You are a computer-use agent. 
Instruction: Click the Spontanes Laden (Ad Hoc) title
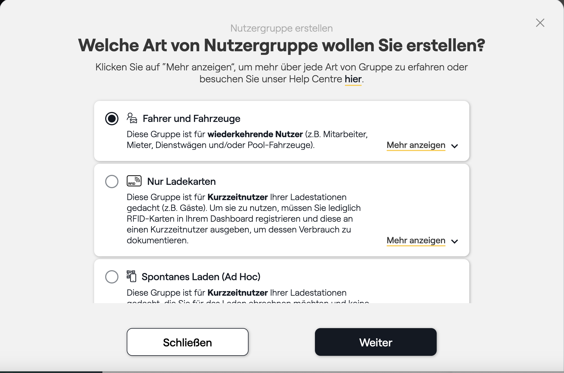tap(201, 277)
